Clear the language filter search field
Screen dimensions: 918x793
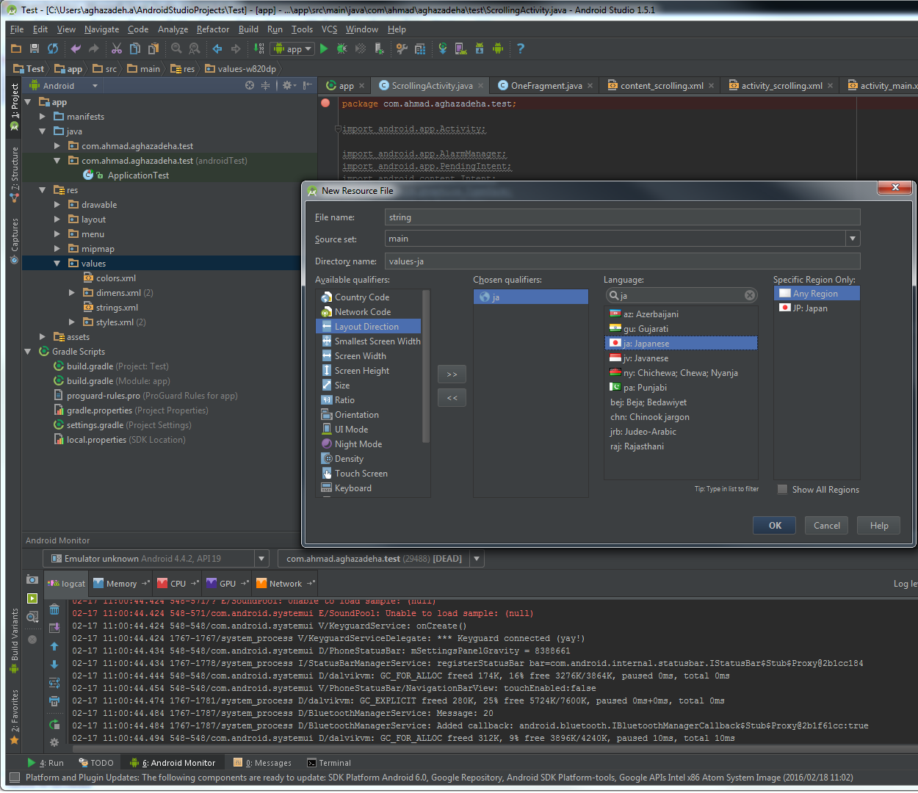[x=749, y=295]
